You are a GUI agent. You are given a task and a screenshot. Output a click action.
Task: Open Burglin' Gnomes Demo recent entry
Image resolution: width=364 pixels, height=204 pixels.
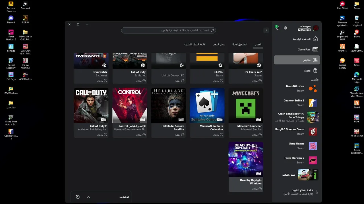coord(297,131)
